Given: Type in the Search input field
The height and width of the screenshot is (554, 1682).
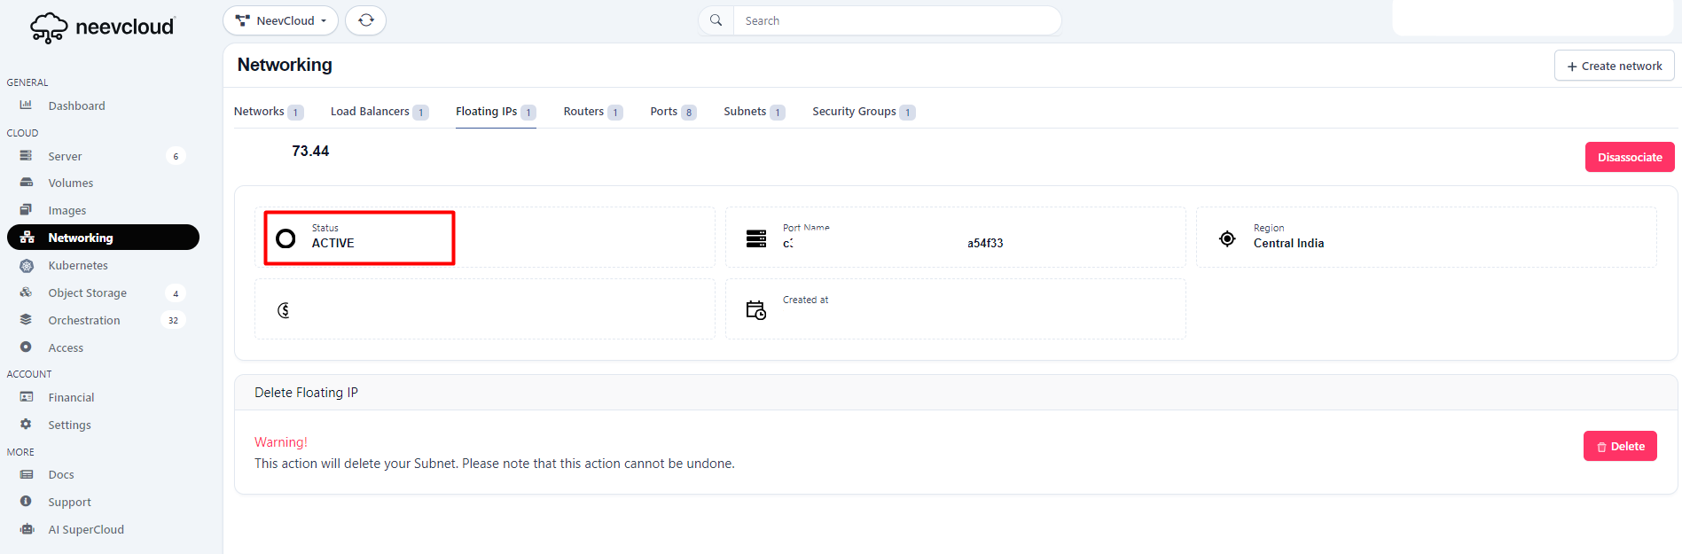Looking at the screenshot, I should (896, 20).
